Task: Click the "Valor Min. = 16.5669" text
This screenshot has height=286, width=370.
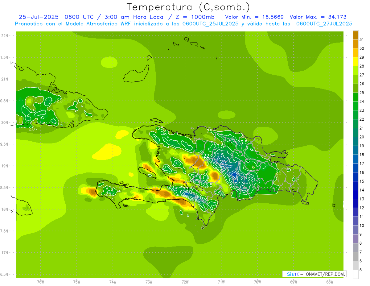Action: tap(254, 17)
